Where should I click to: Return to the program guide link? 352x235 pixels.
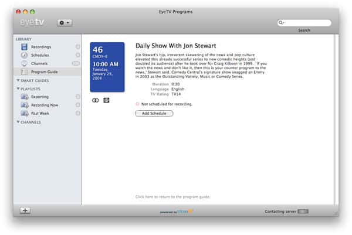pyautogui.click(x=172, y=197)
